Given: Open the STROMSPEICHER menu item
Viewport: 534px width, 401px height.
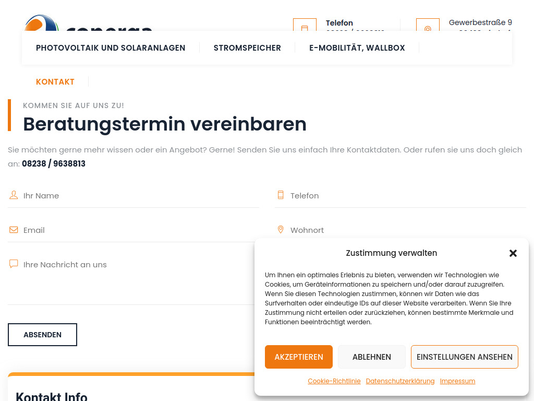Looking at the screenshot, I should tap(247, 48).
